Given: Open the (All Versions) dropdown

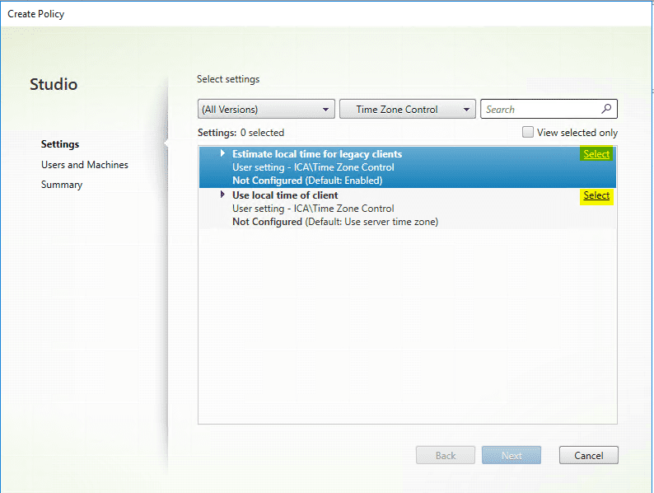Looking at the screenshot, I should point(266,109).
